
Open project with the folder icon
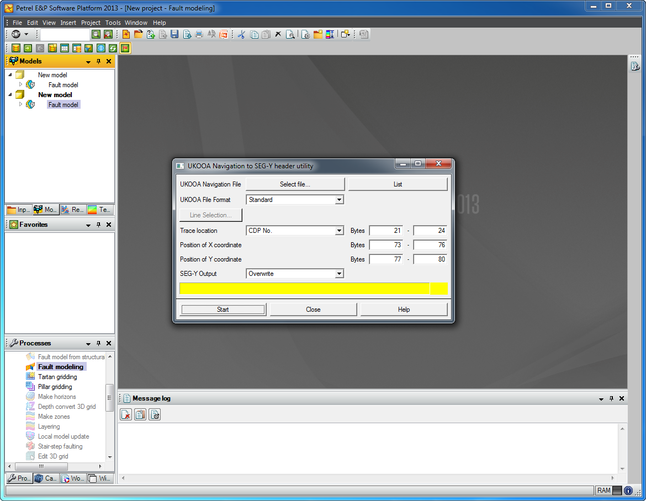click(x=139, y=35)
